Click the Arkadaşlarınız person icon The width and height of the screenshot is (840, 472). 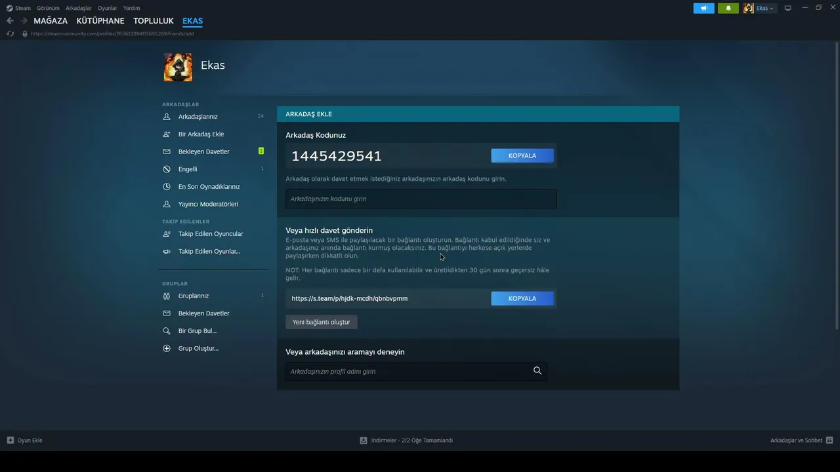pyautogui.click(x=167, y=117)
